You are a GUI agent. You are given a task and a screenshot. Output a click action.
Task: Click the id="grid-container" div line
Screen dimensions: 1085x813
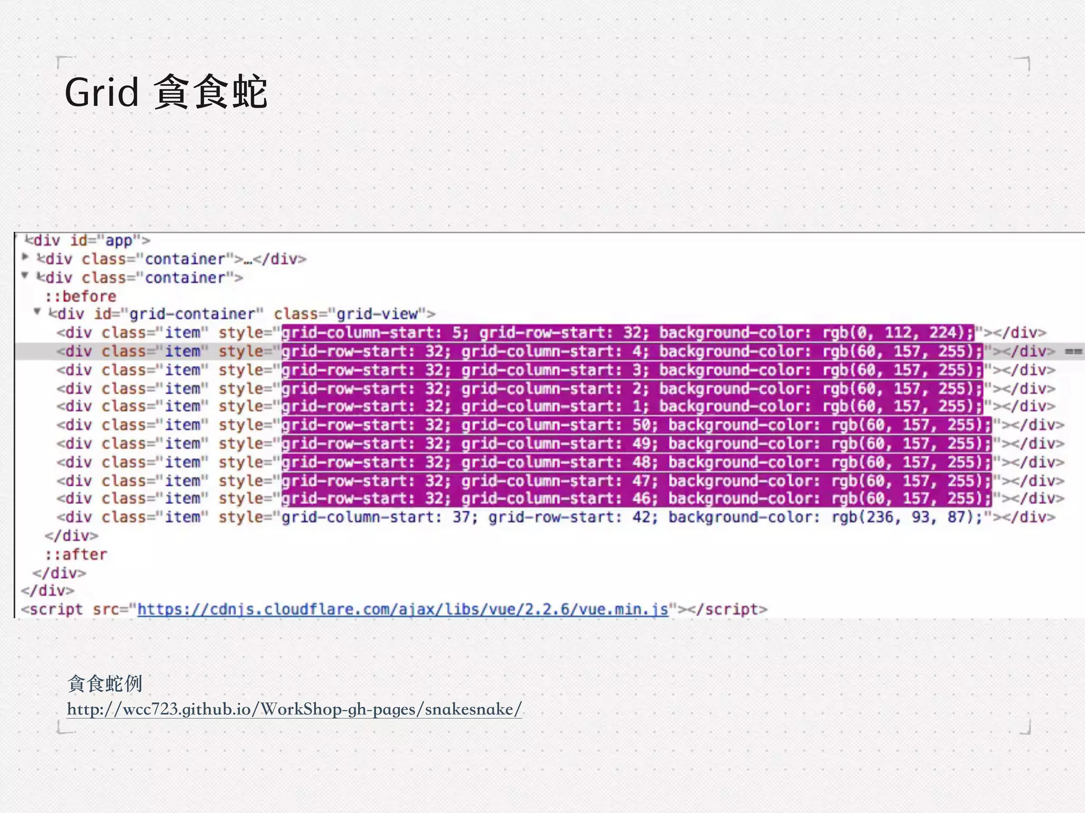tap(242, 314)
